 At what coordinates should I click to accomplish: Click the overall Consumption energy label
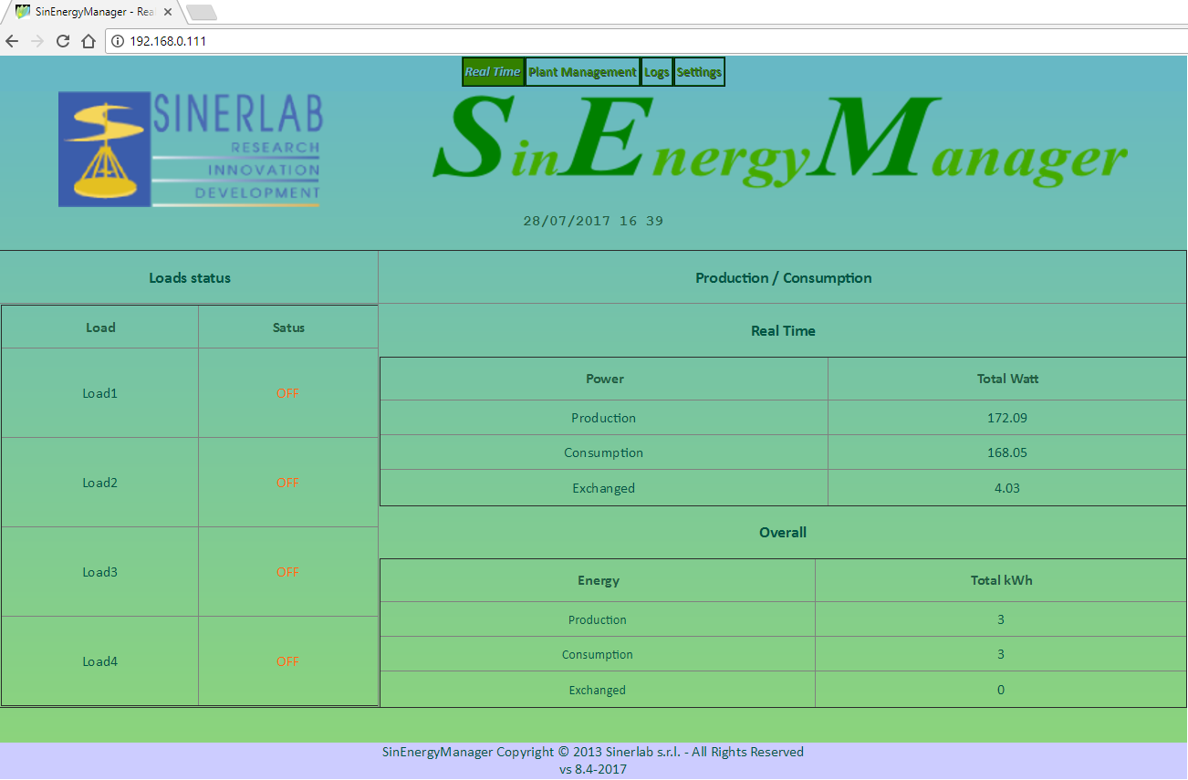coord(598,654)
